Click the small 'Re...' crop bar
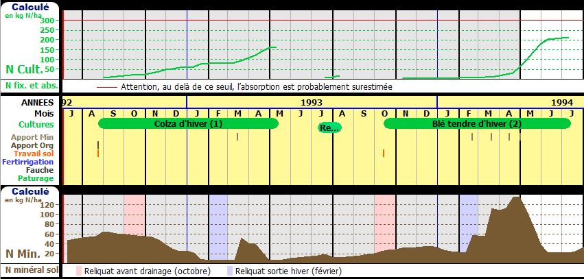Screen dimensions: 584x279 [329, 128]
